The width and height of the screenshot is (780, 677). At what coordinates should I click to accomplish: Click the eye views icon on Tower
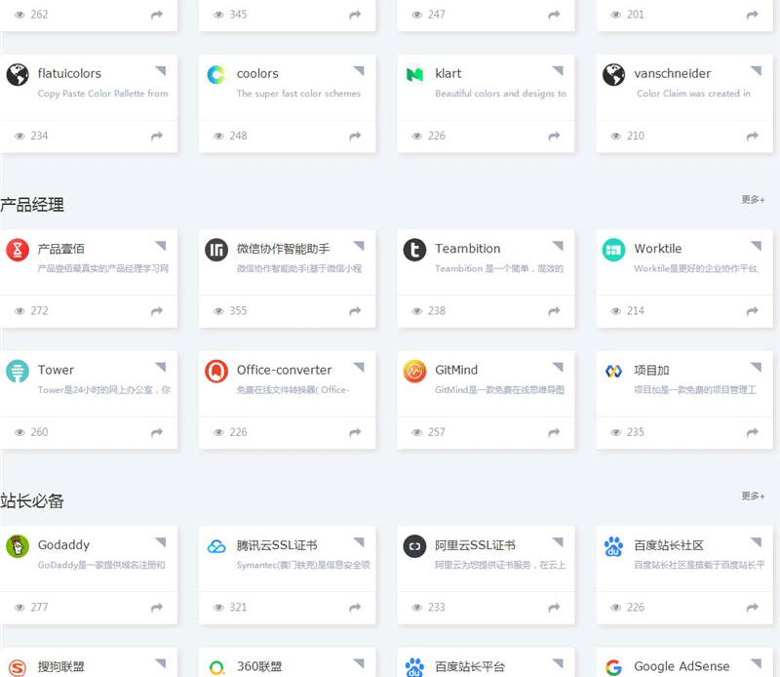[19, 432]
